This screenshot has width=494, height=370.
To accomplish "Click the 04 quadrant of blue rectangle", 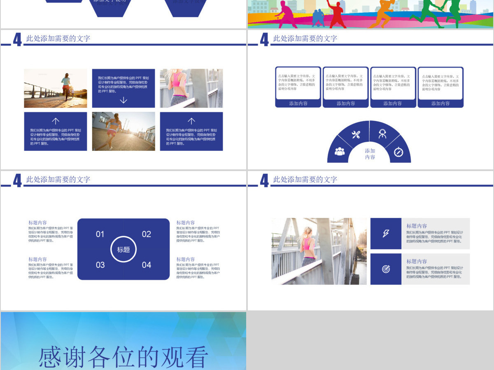I will (147, 265).
